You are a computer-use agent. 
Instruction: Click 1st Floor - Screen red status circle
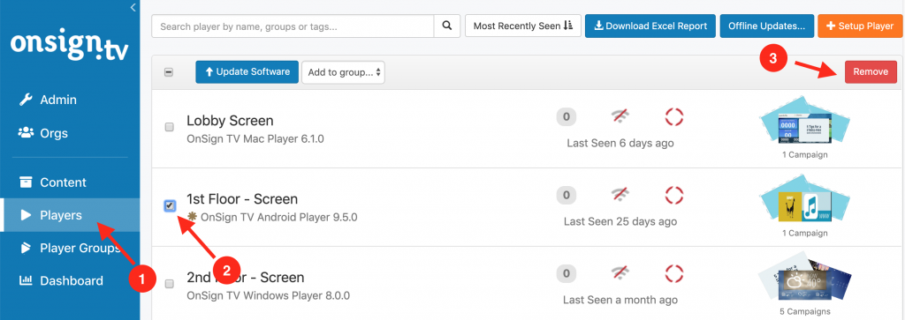(x=673, y=195)
